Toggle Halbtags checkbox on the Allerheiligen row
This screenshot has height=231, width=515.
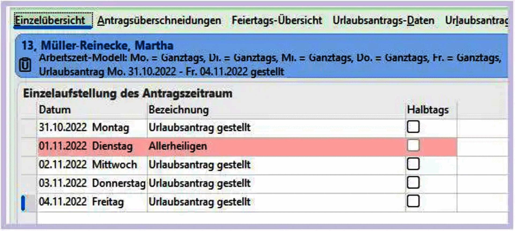pyautogui.click(x=413, y=146)
